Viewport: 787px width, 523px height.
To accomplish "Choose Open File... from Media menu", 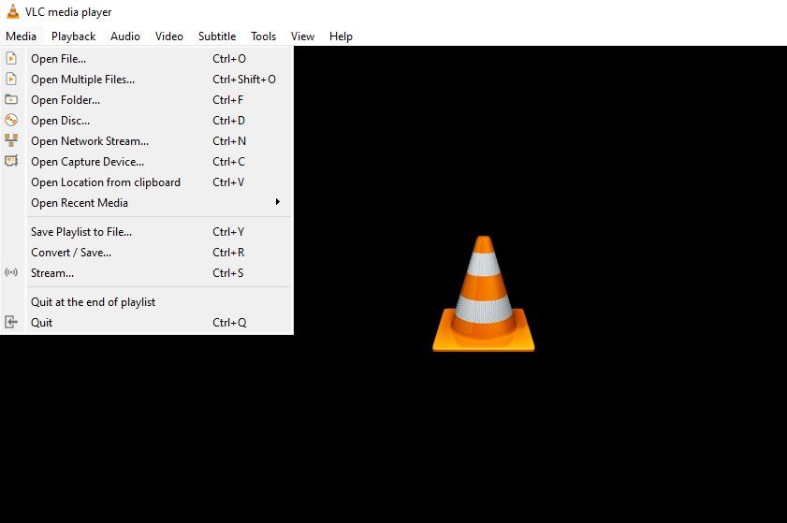I will [x=147, y=59].
